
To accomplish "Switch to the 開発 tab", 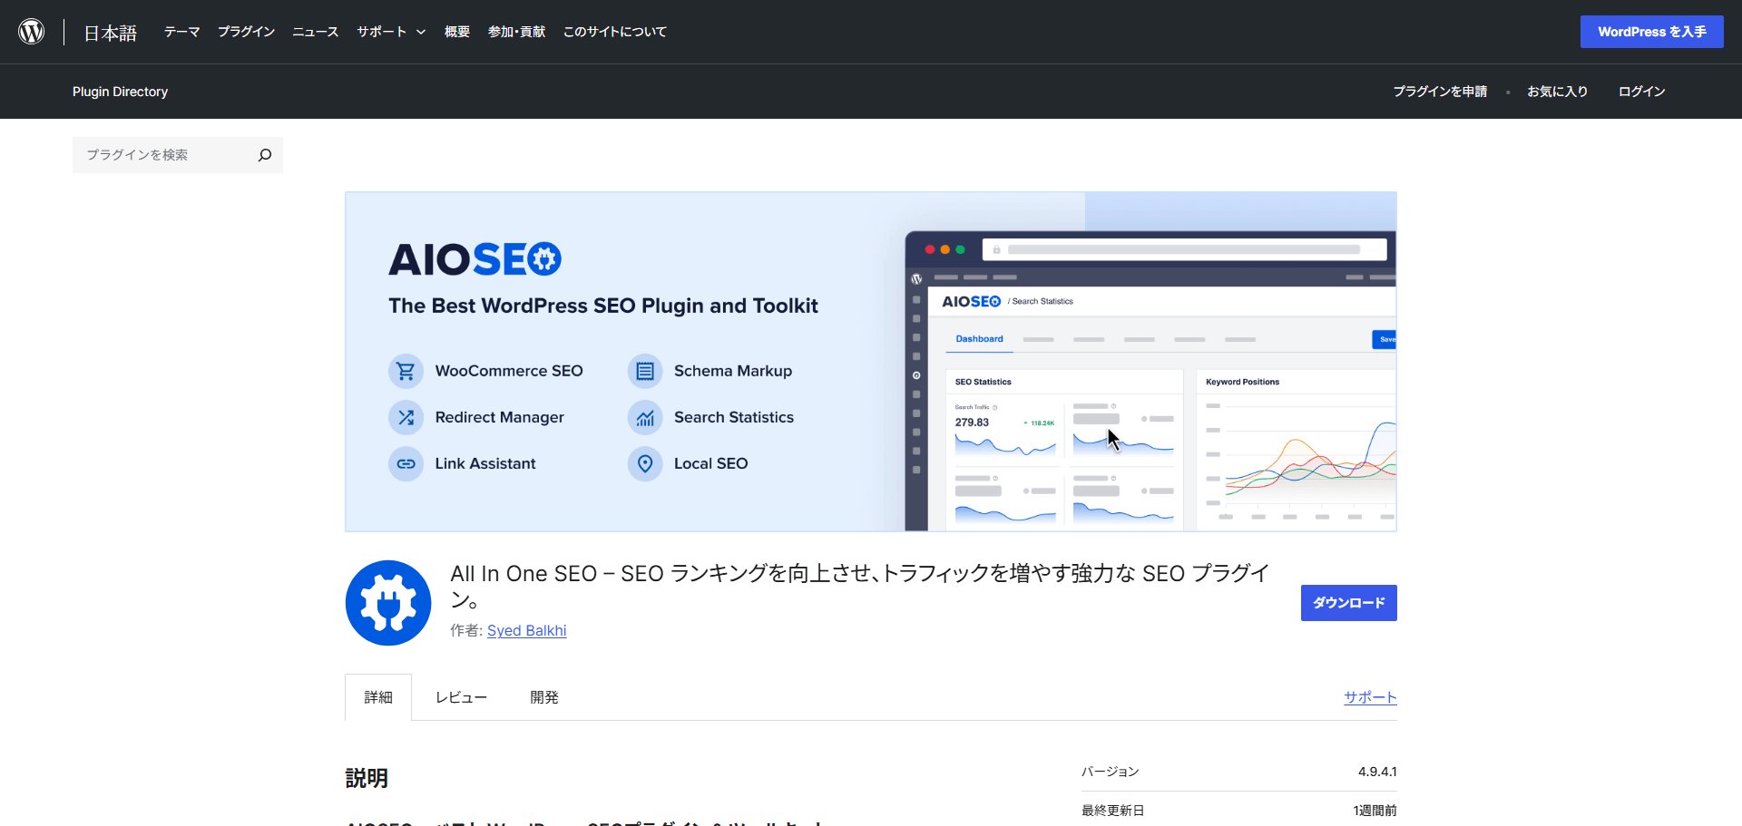I will (x=544, y=697).
